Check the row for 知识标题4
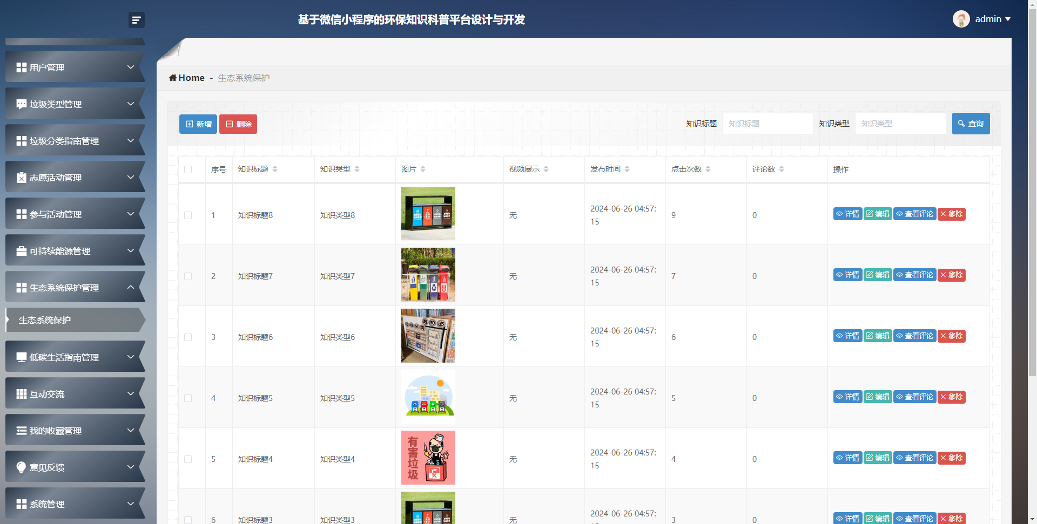Screen dimensions: 1037x524 tap(188, 459)
